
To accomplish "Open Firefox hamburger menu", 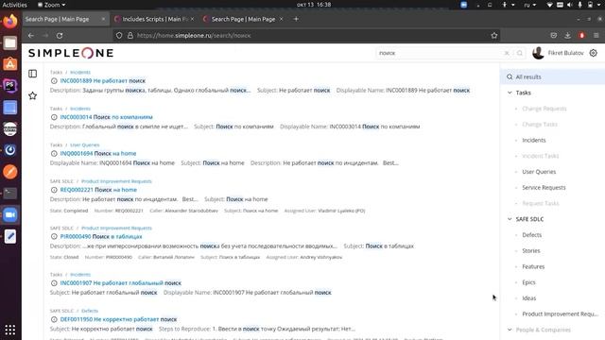I will 596,36.
